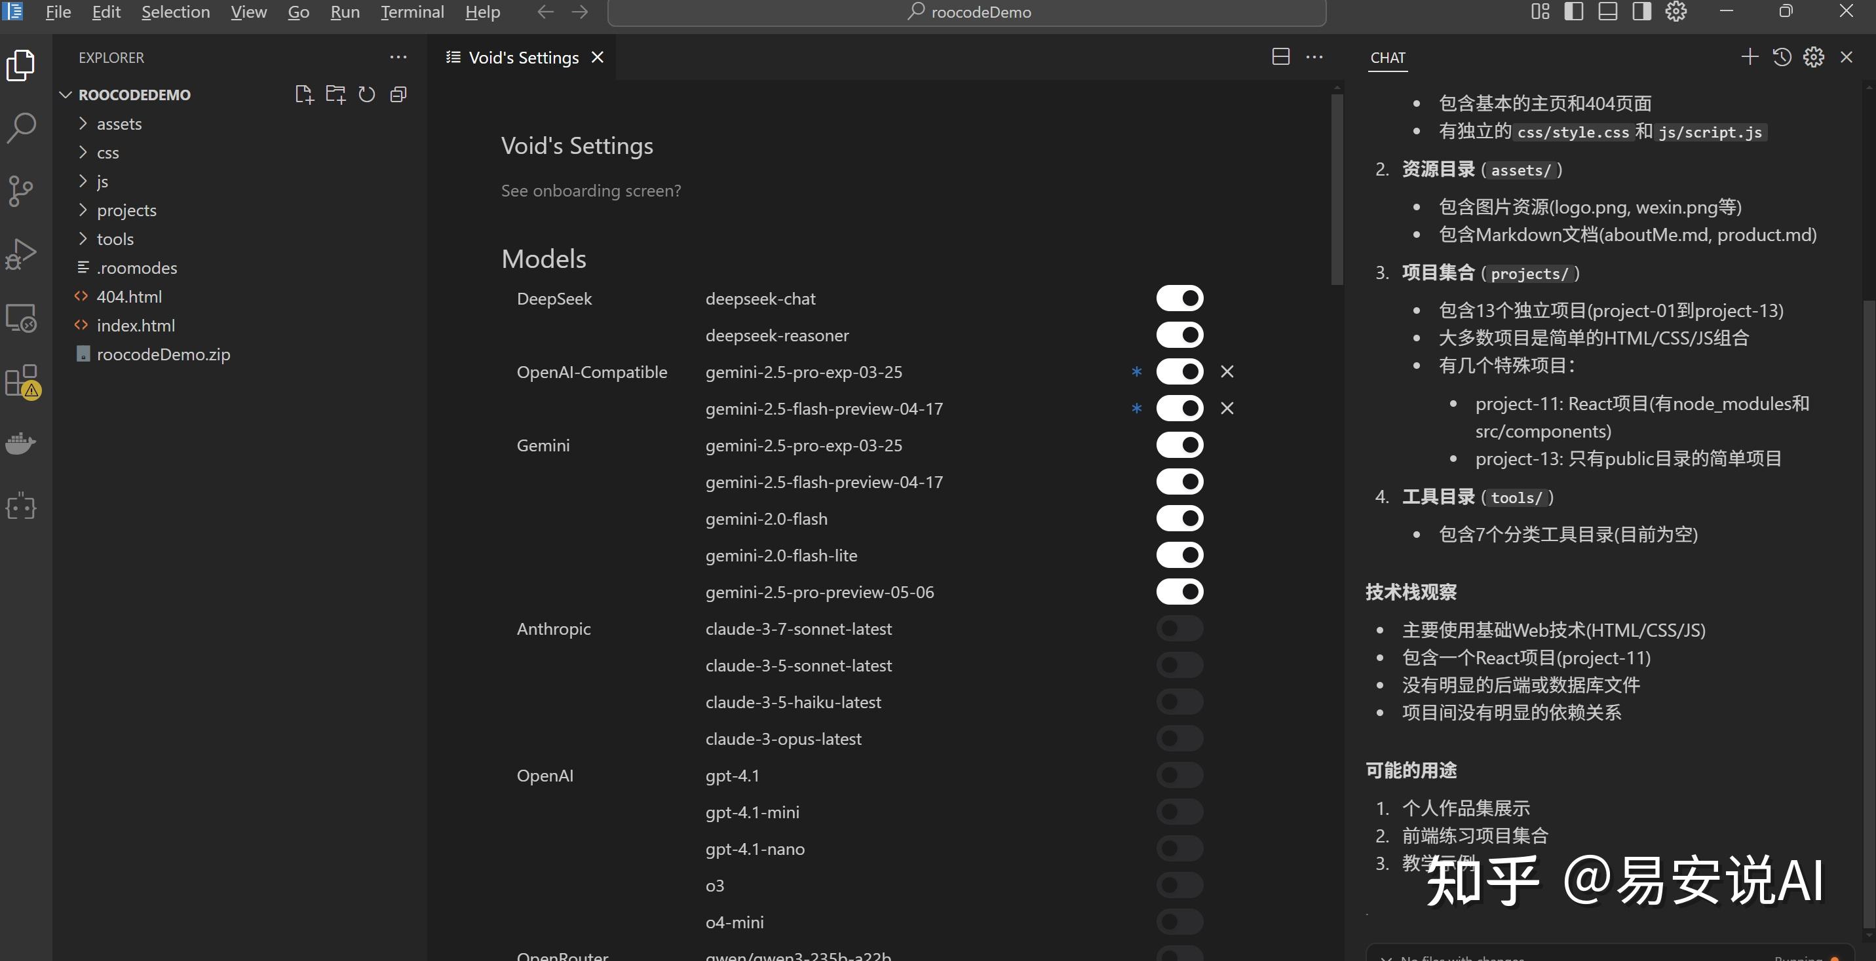Open the Docker sidebar icon

[x=21, y=443]
